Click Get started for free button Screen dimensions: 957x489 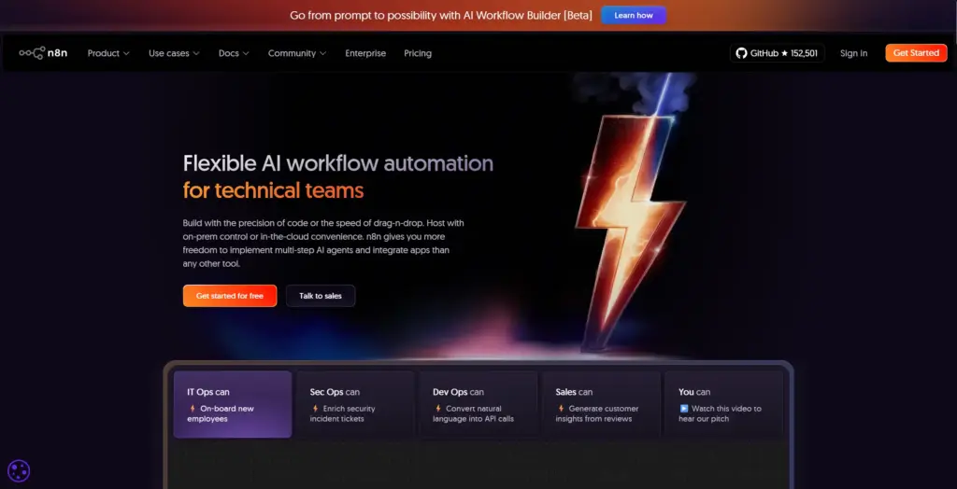230,296
